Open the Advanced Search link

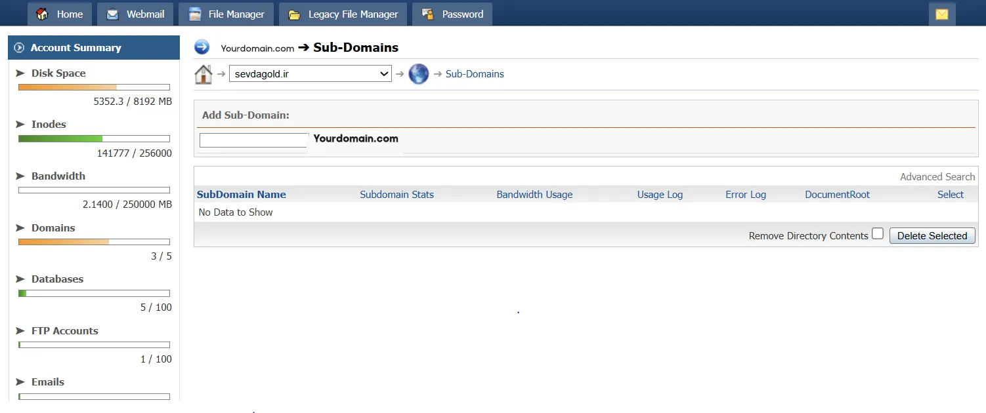(x=937, y=177)
